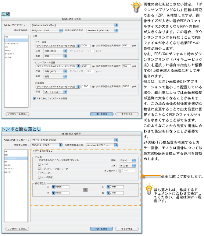Image resolution: width=204 pixels, height=236 pixels.
Task: Open monochrome image downsample method dropdown
Action: pos(58,87)
